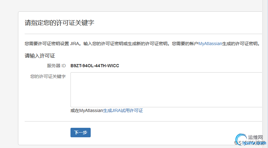Screen dimensions: 268x148
Task: Select the server ID B9ZT-94OL-44TH-WICC
Action: (x=95, y=66)
